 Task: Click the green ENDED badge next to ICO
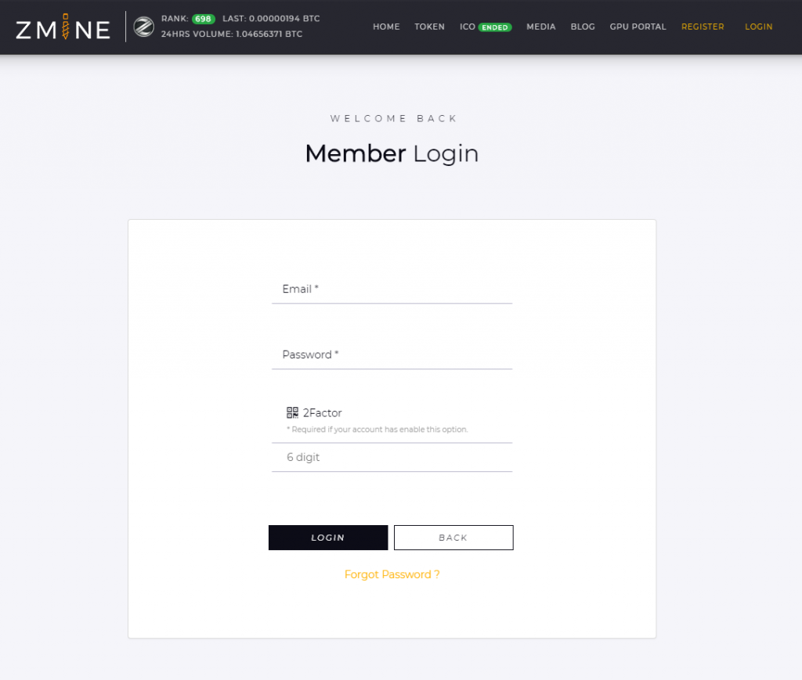click(497, 27)
